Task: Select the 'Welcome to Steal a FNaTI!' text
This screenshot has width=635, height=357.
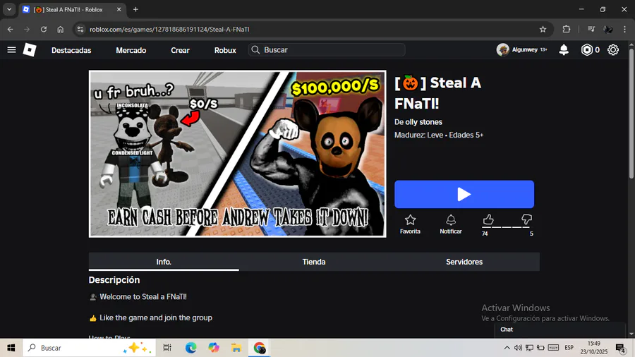Action: 143,297
